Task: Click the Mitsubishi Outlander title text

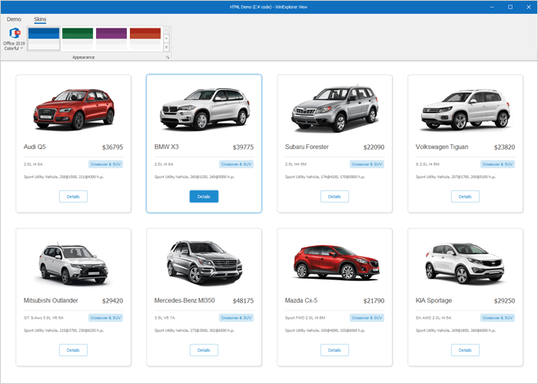Action: point(51,300)
